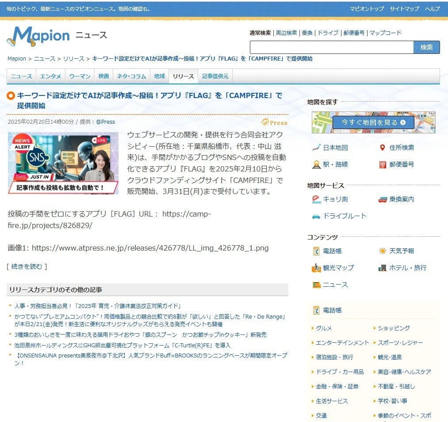The height and width of the screenshot is (422, 448).
Task: Open the キョリ測 distance tool icon
Action: pyautogui.click(x=316, y=199)
